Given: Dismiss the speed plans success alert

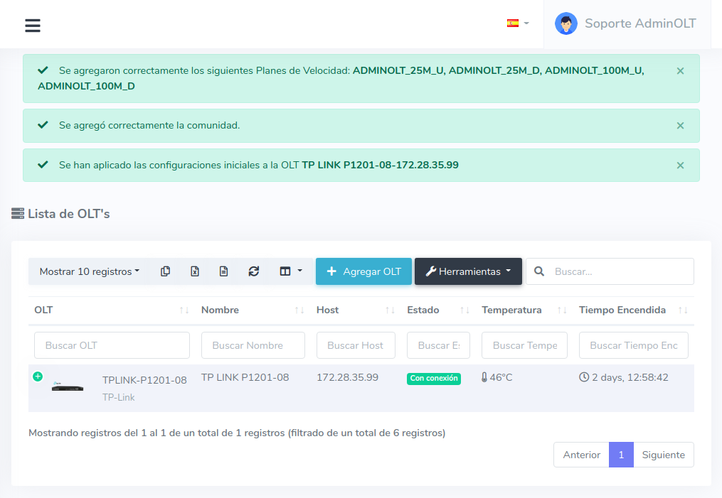Looking at the screenshot, I should [x=680, y=71].
